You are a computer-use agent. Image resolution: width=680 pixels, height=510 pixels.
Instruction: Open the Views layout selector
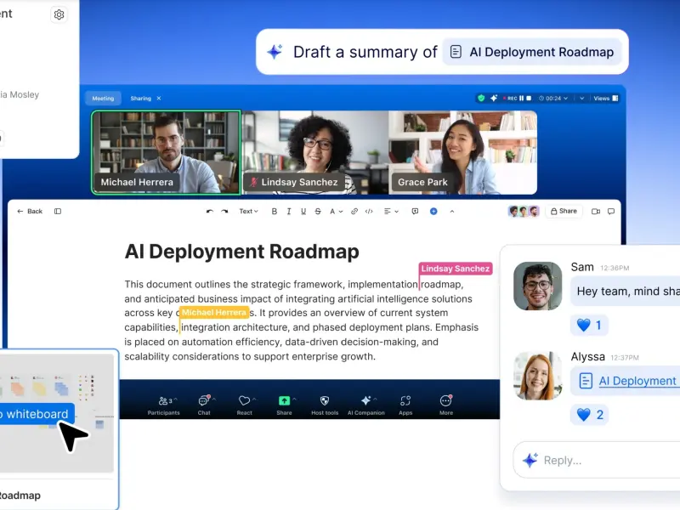point(606,99)
